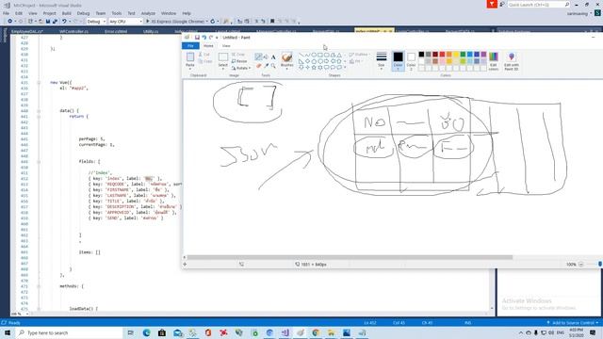Click Navigate Backward in Visual Studio toolbar
Screen dimensions: 603x339
tap(10, 22)
